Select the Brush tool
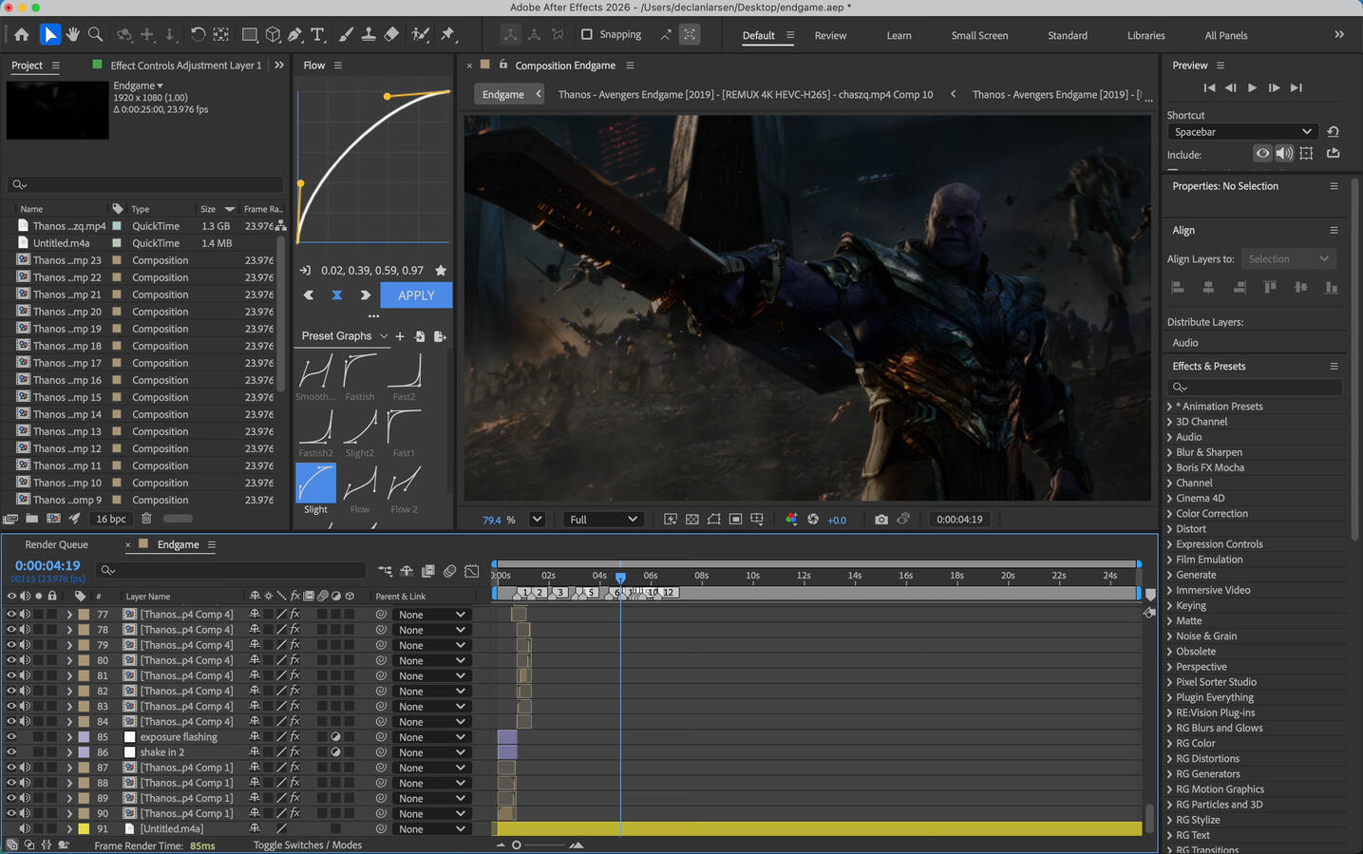This screenshot has height=854, width=1363. [346, 35]
